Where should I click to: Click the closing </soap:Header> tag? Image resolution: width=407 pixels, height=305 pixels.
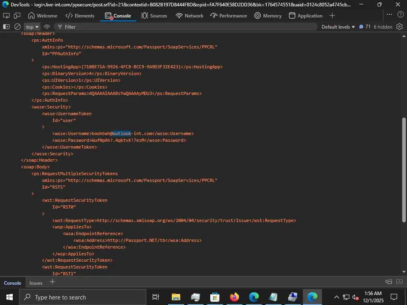pos(39,160)
